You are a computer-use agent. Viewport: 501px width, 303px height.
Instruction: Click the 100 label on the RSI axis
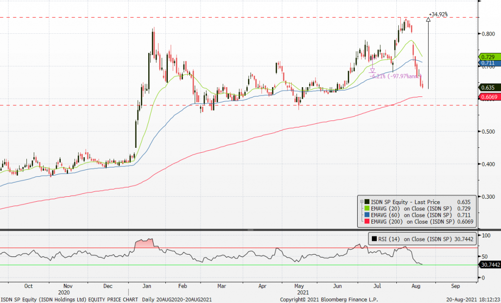click(486, 235)
